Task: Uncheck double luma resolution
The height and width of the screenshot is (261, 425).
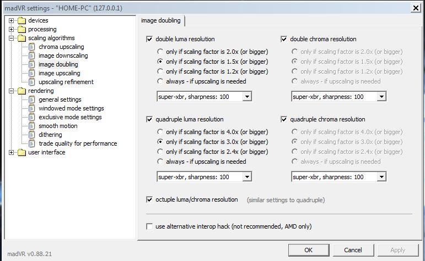Action: pyautogui.click(x=149, y=40)
